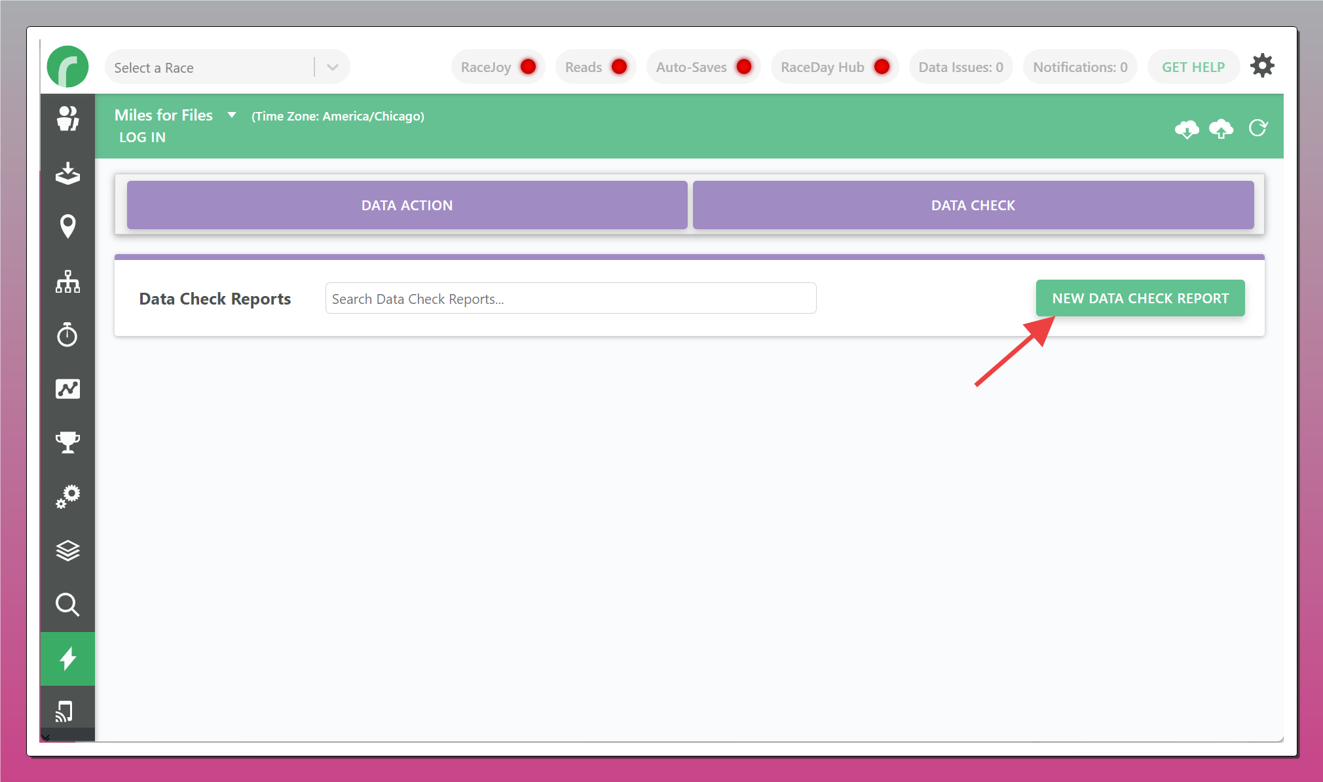This screenshot has width=1323, height=782.
Task: Open the layers stack sidebar icon
Action: (67, 551)
